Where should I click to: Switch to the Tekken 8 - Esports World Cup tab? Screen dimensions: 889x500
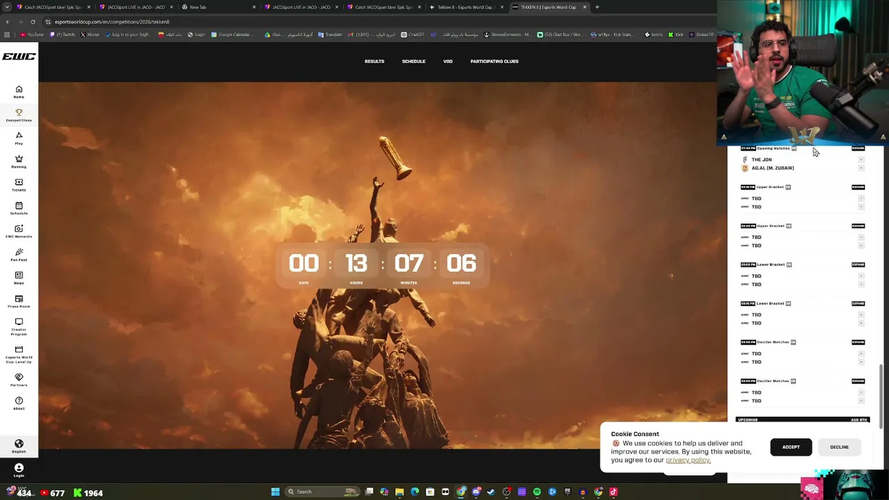[x=465, y=7]
